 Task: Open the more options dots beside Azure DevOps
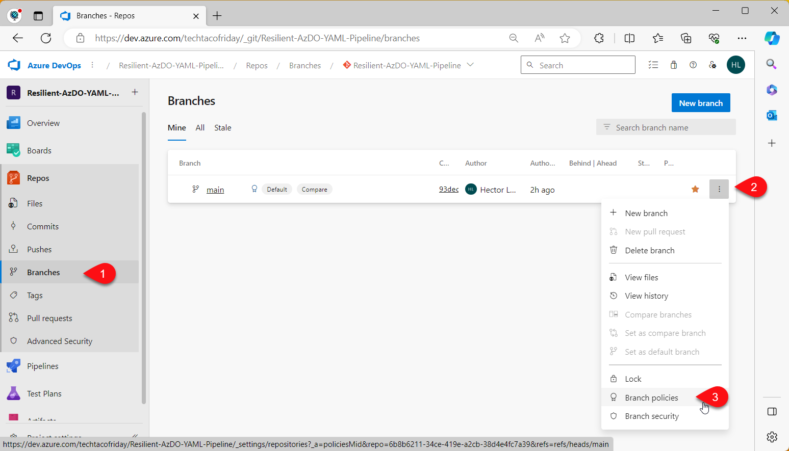point(92,65)
